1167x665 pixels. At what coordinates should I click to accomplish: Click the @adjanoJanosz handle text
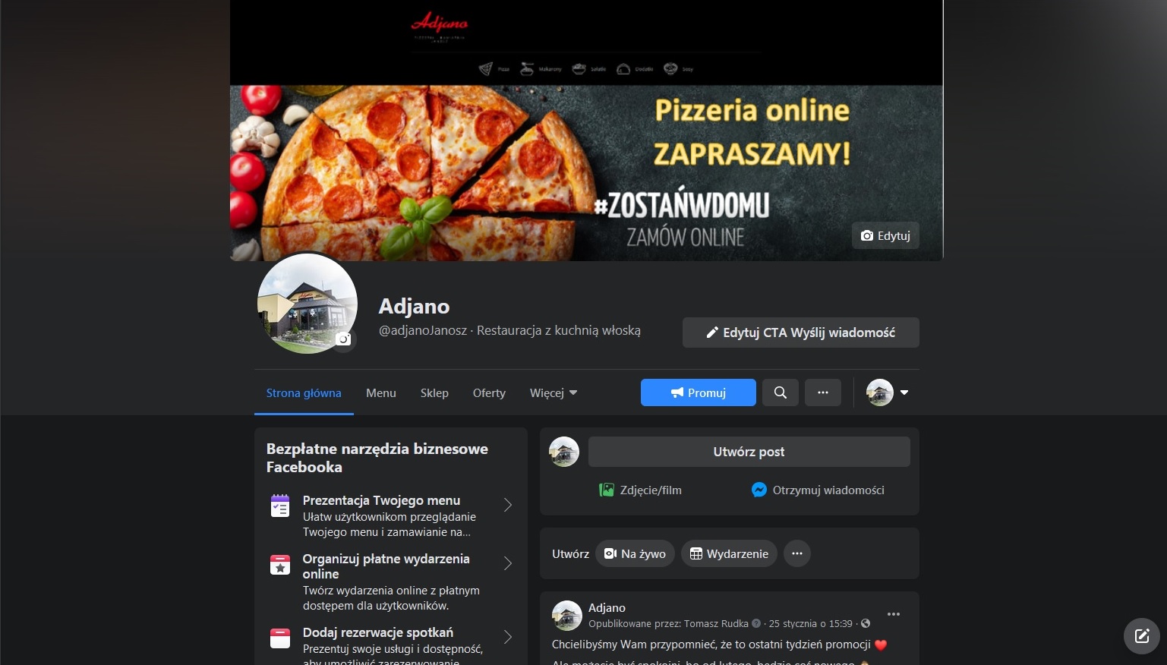(423, 330)
